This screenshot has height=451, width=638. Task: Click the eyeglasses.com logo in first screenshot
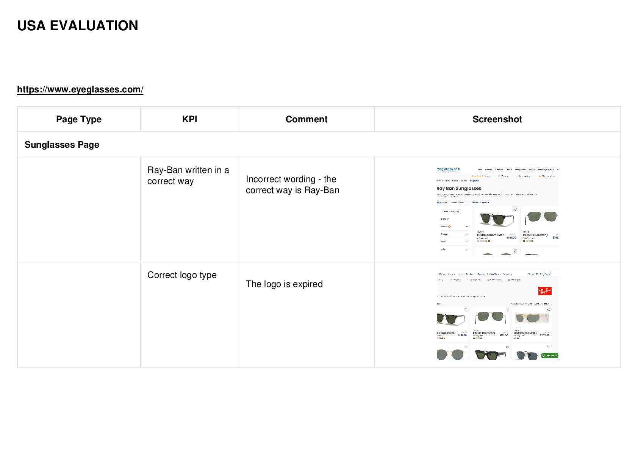pyautogui.click(x=449, y=169)
